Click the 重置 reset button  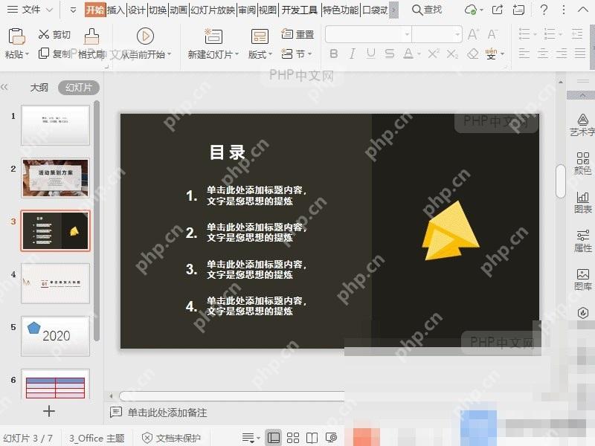click(298, 34)
